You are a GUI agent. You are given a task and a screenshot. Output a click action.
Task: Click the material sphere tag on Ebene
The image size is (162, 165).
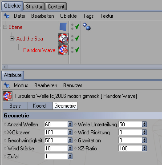point(87,26)
